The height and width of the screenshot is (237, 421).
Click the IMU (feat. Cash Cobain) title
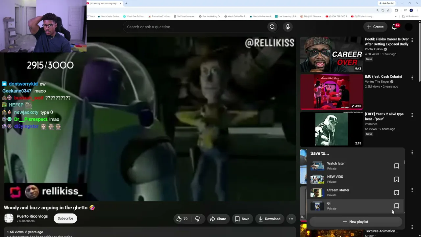(383, 77)
